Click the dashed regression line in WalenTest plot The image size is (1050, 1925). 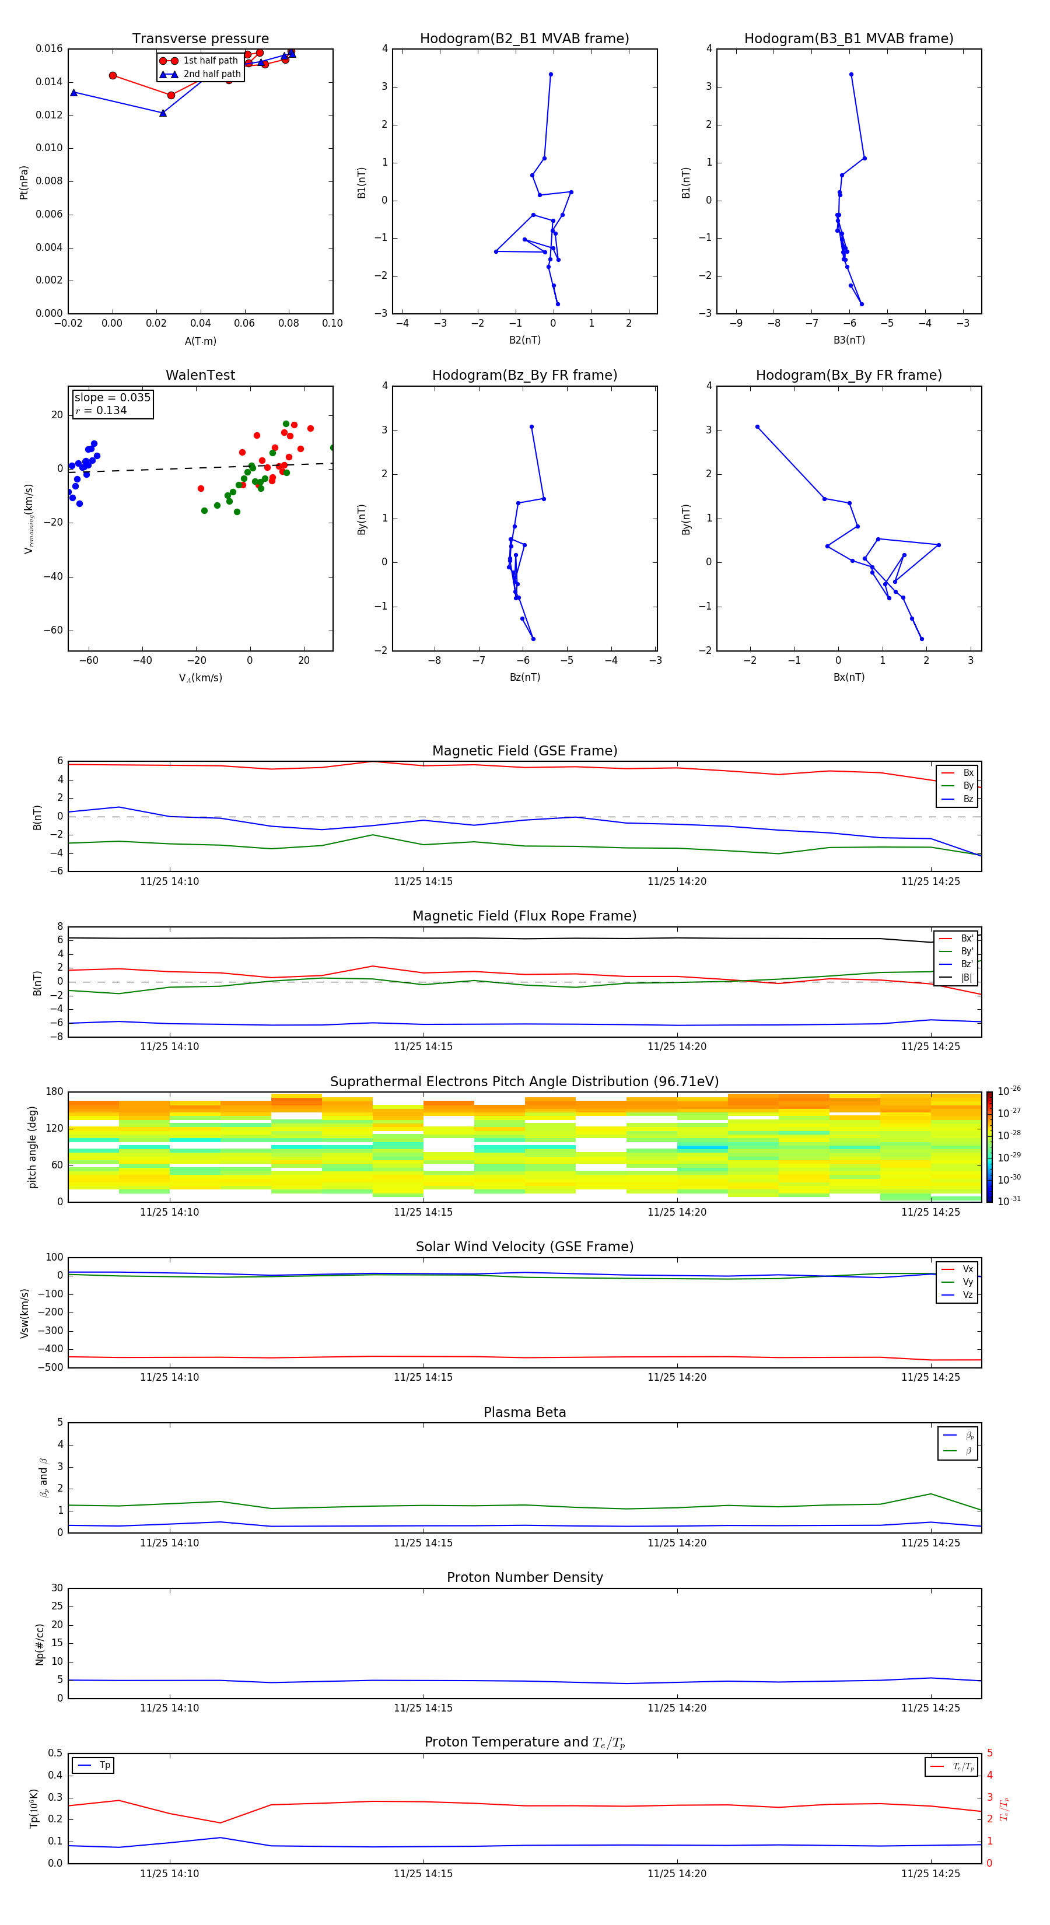[200, 468]
